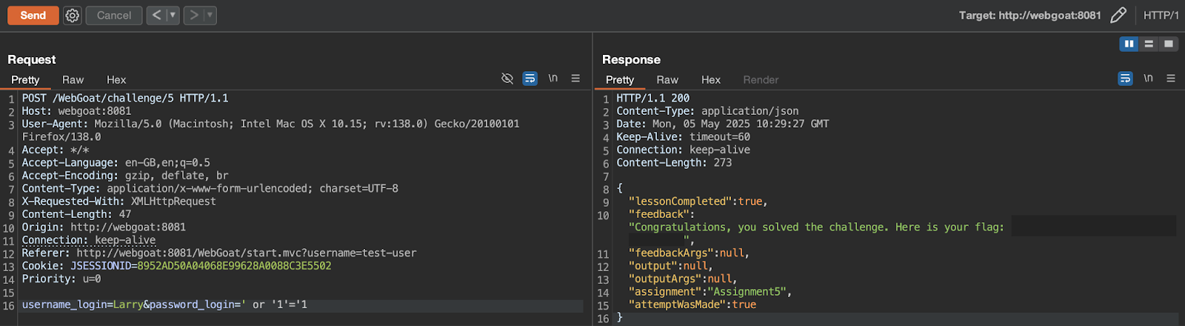
Task: Open Request panel hamburger menu
Action: coord(575,78)
